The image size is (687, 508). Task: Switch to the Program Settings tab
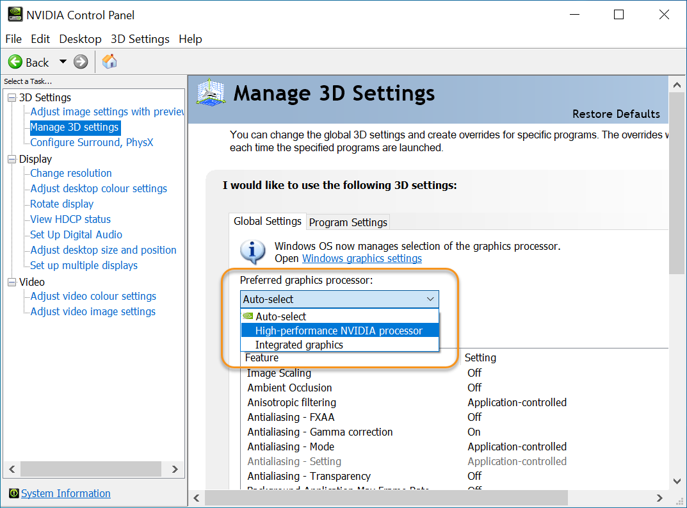tap(348, 222)
